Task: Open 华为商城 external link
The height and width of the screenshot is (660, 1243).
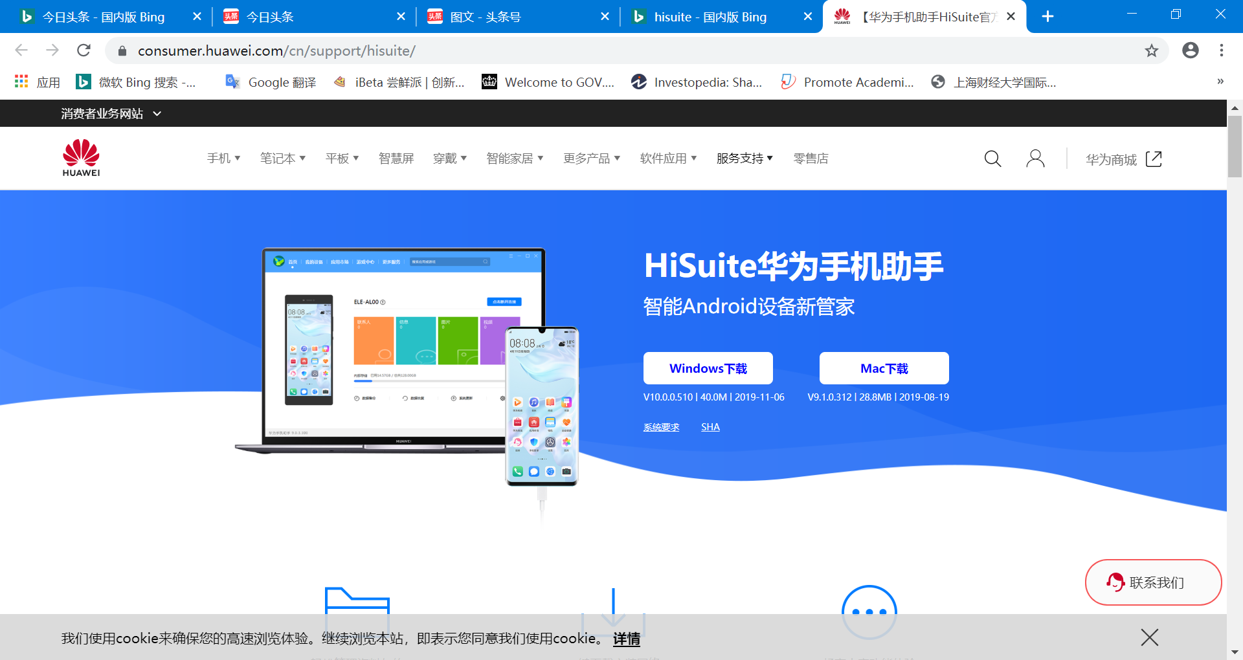Action: (x=1123, y=159)
